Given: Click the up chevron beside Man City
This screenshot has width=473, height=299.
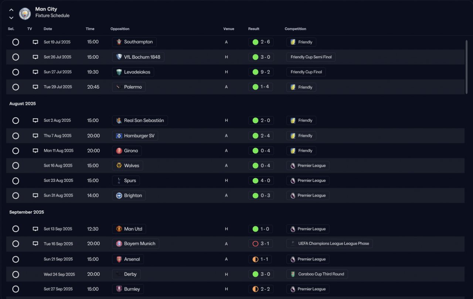Looking at the screenshot, I should (11, 10).
